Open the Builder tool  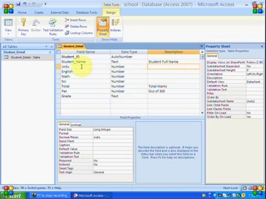(x=36, y=25)
